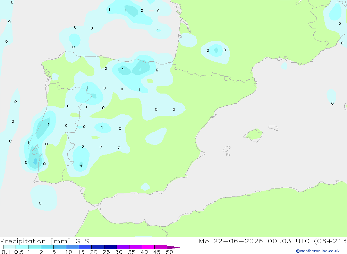Click the legend value '35'

click(x=132, y=252)
